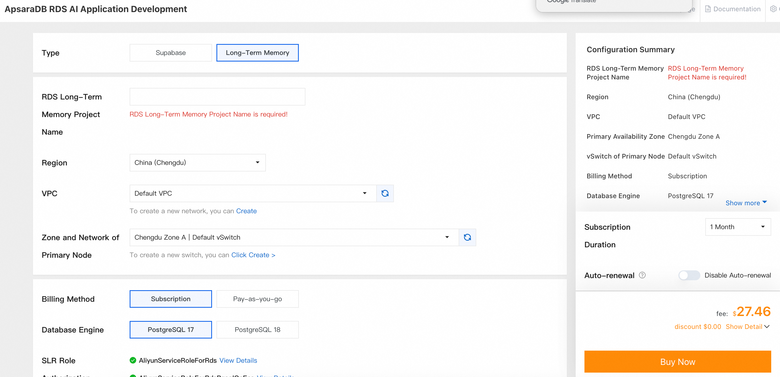Open the settings gear icon
Image resolution: width=780 pixels, height=377 pixels.
(773, 9)
